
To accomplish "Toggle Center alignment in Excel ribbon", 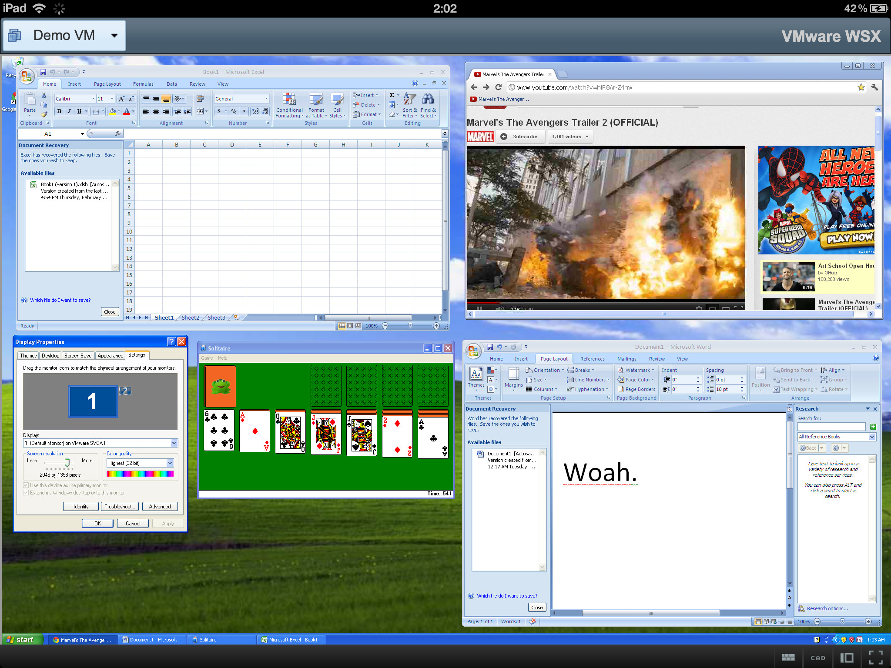I will pos(156,111).
